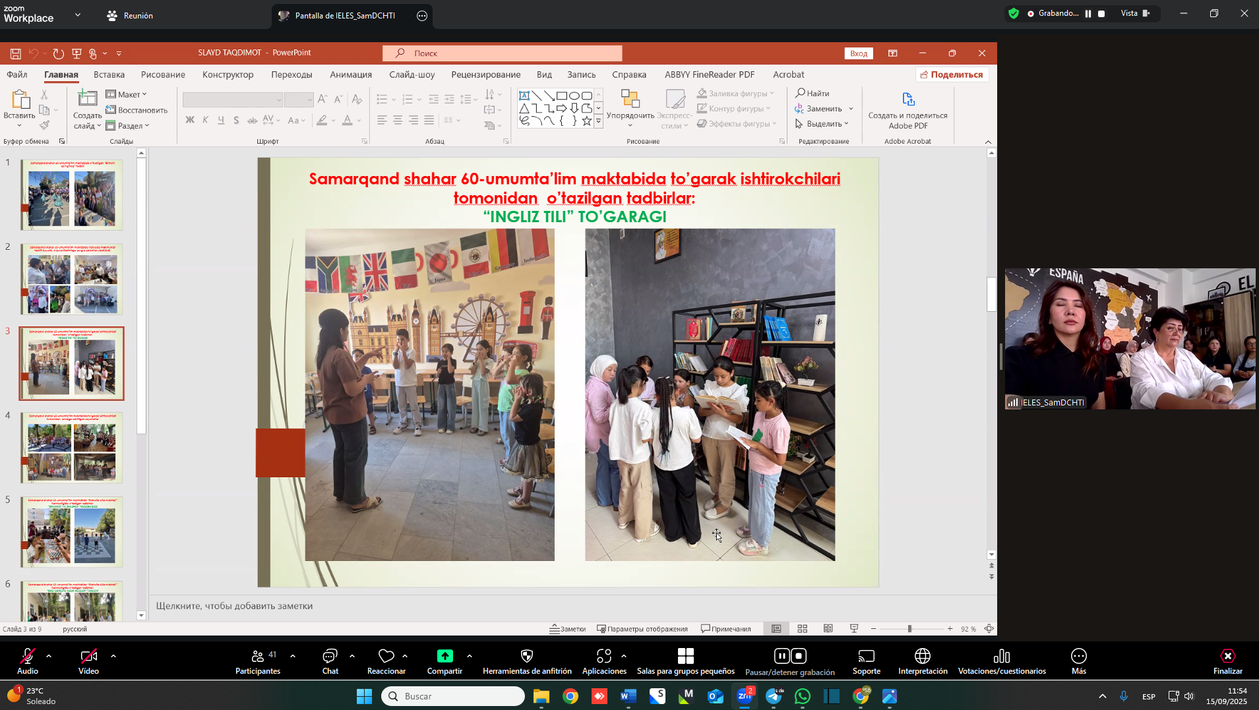
Task: Start Zoom Vídeo camera
Action: [x=89, y=661]
